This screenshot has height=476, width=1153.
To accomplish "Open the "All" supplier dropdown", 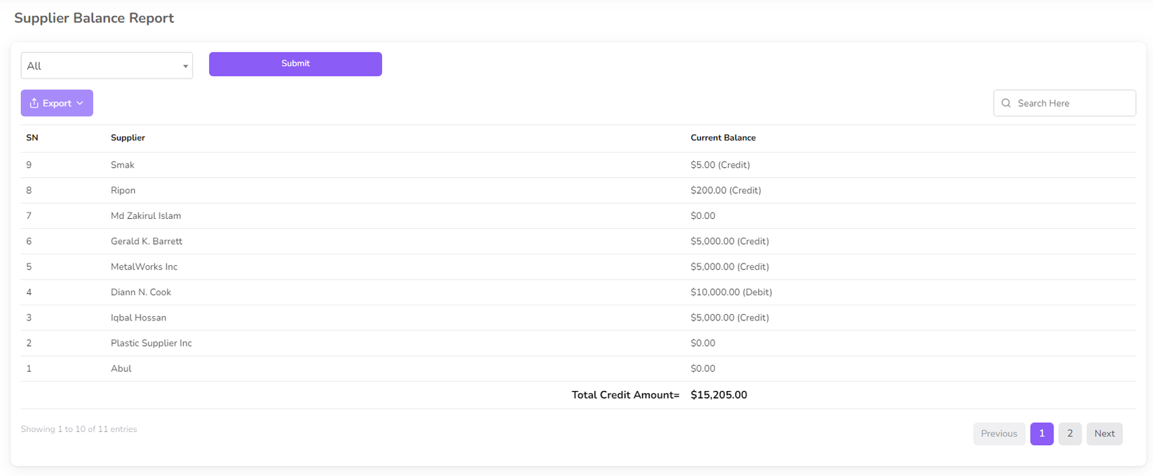I will pyautogui.click(x=107, y=66).
